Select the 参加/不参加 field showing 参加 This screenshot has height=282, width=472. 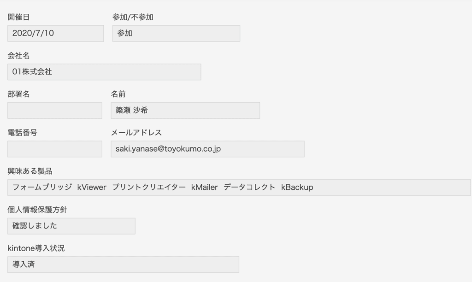[176, 33]
